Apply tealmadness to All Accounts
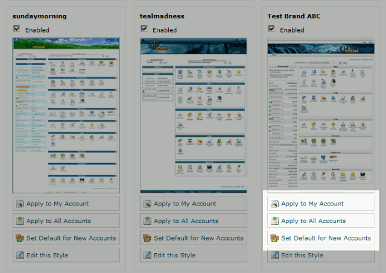 [x=194, y=221]
